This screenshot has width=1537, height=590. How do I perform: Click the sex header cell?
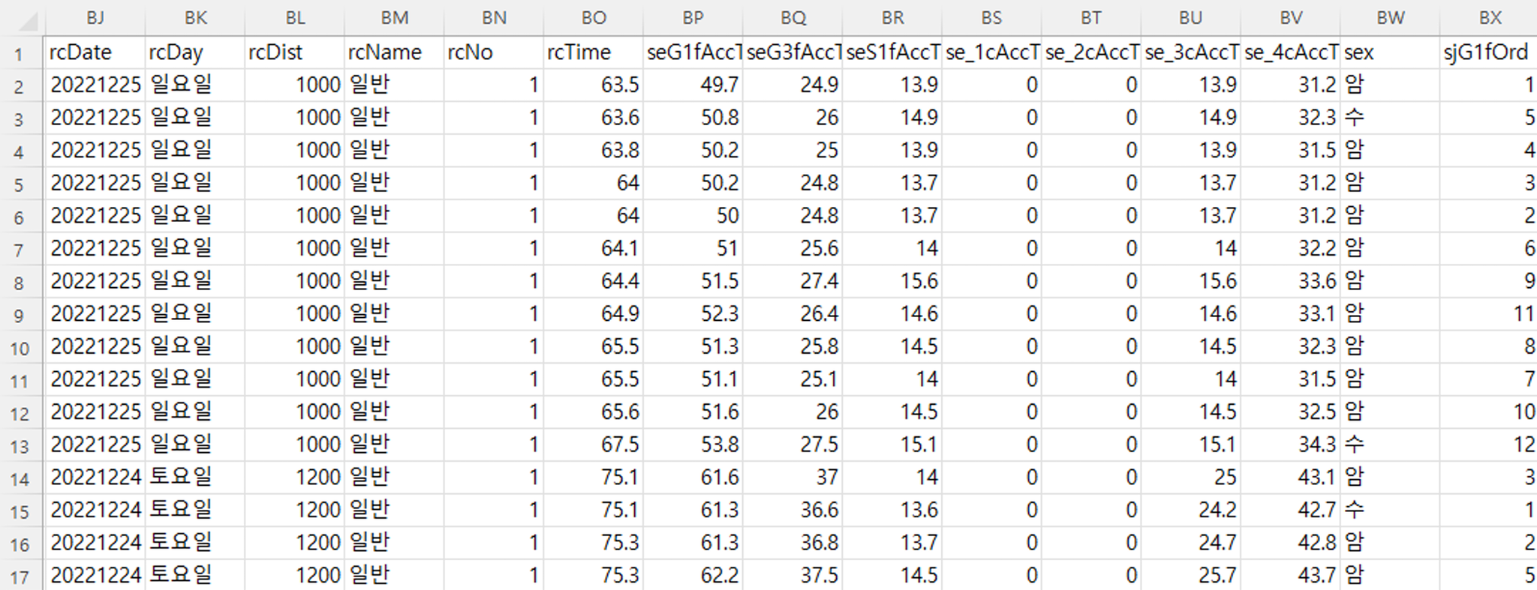click(1390, 52)
